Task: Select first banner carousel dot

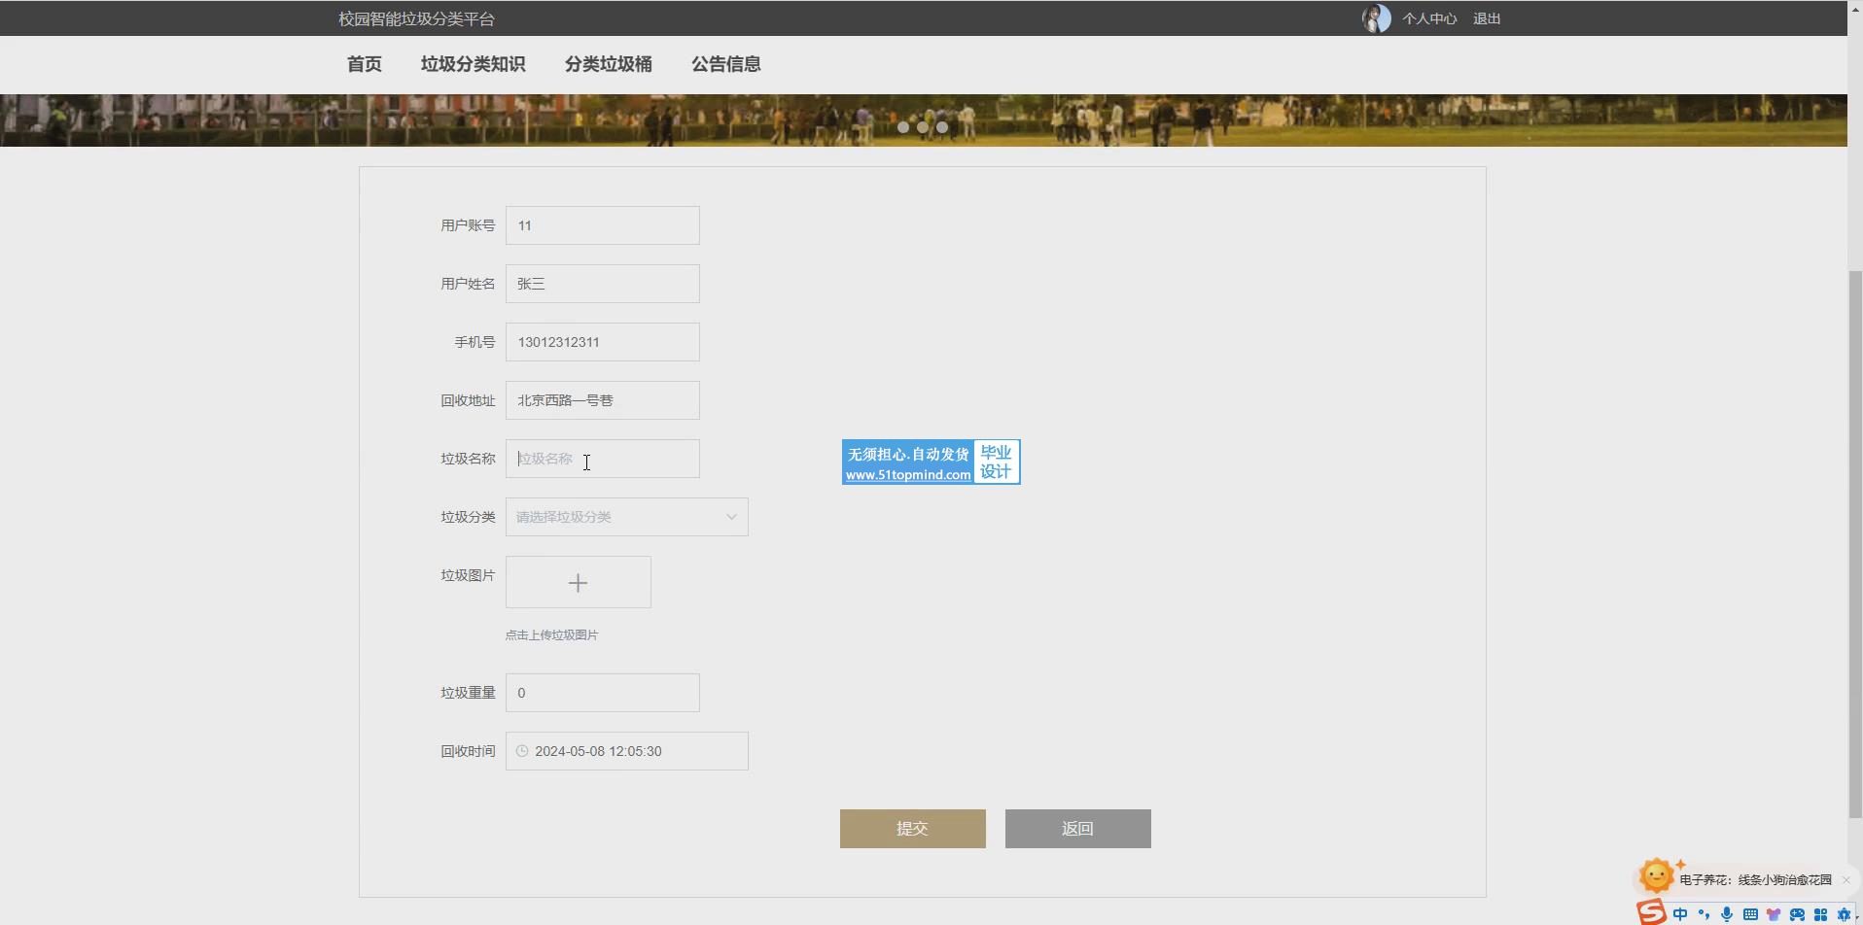Action: tap(903, 127)
